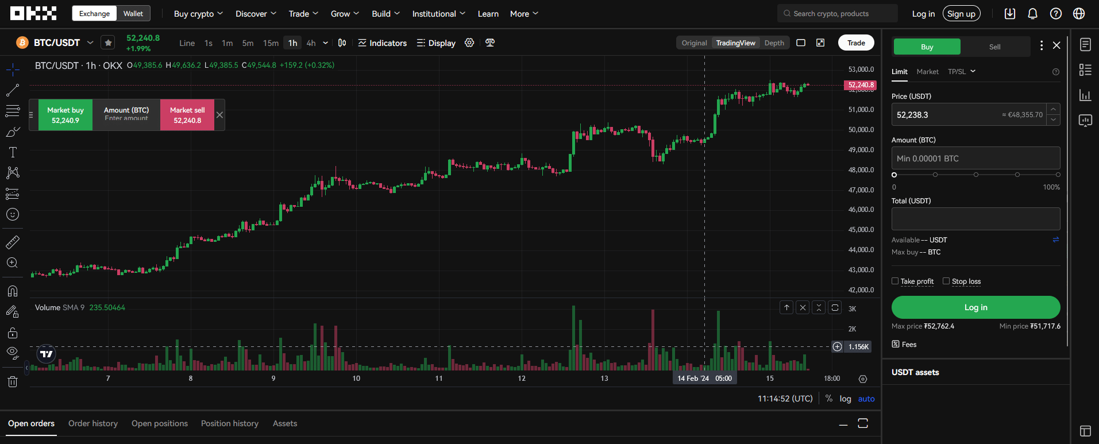This screenshot has width=1099, height=444.
Task: Select the trend line drawing tool
Action: [x=13, y=90]
